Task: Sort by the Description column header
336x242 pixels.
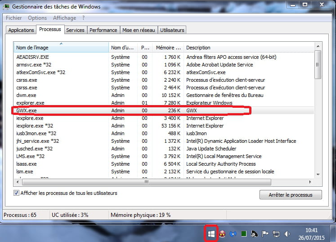Action: [249, 48]
